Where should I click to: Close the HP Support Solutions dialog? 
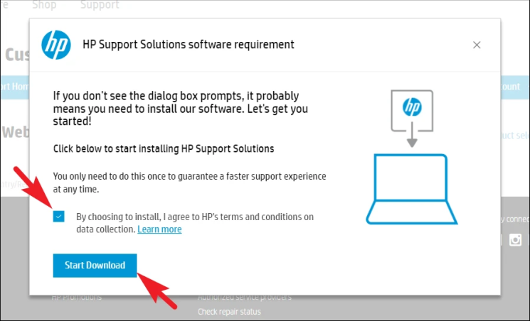pyautogui.click(x=477, y=45)
